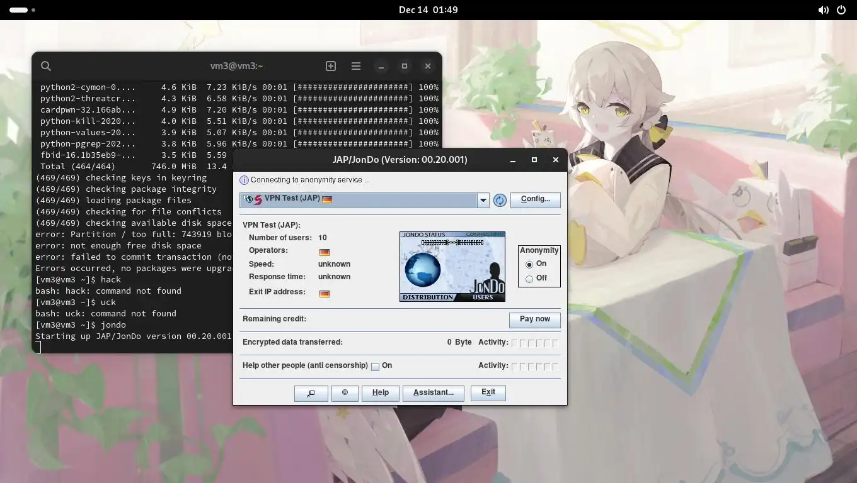Open the system volume indicator
The image size is (857, 483).
(823, 10)
